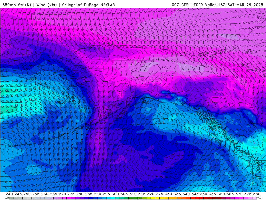
Task: Select the 345 label on the legend
Action: (195, 194)
